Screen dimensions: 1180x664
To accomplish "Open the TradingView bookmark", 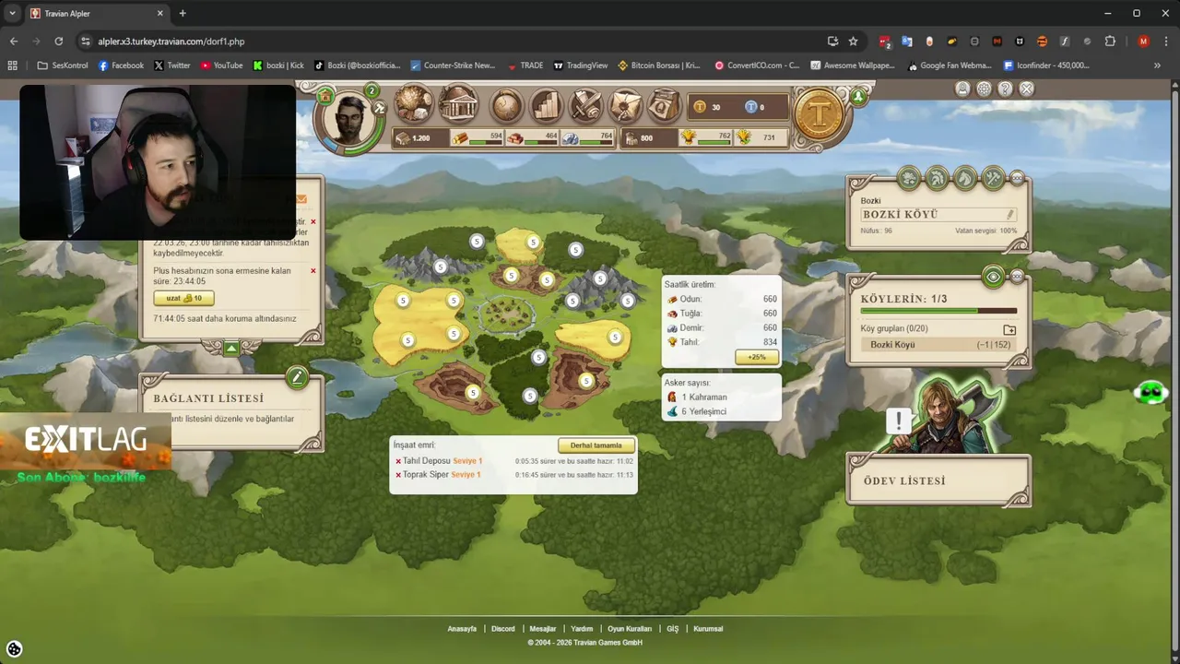I will (x=580, y=65).
